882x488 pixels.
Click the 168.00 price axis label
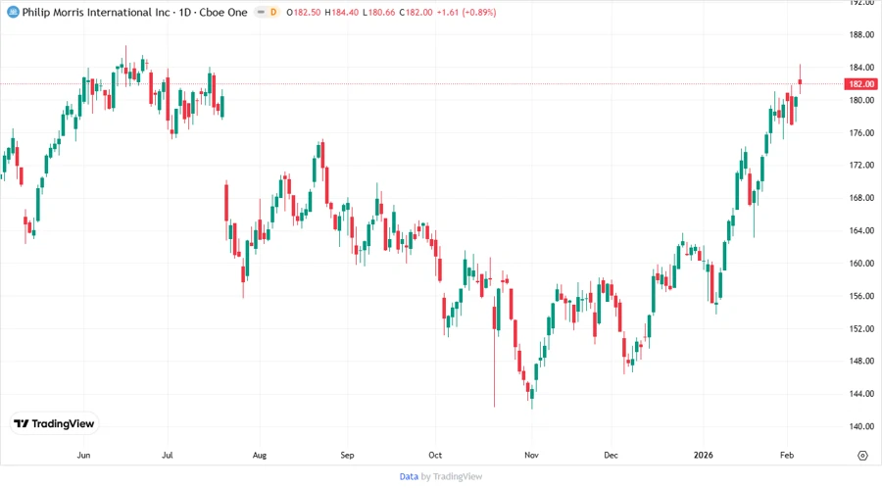point(861,198)
